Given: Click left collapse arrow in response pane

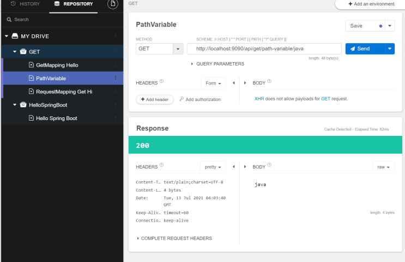Looking at the screenshot, I should point(234,167).
